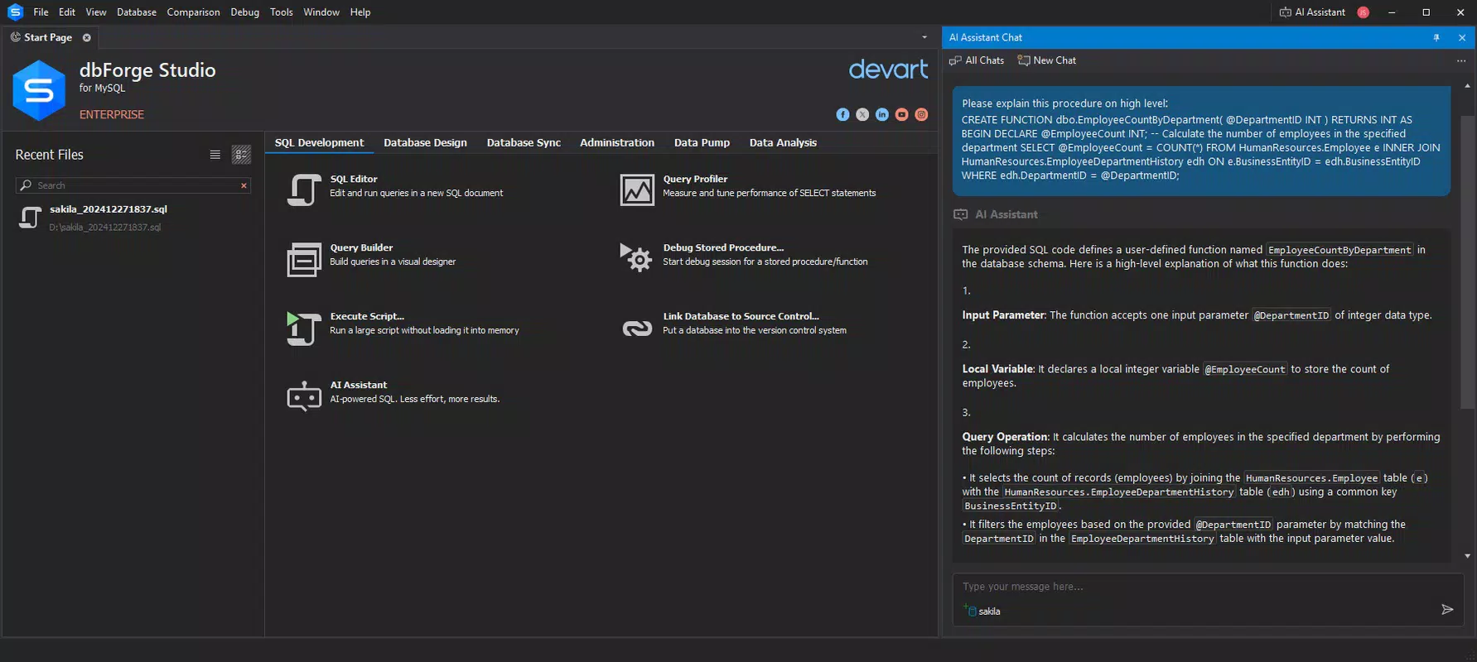Open the SQL Editor icon
Image resolution: width=1477 pixels, height=662 pixels.
tap(304, 189)
